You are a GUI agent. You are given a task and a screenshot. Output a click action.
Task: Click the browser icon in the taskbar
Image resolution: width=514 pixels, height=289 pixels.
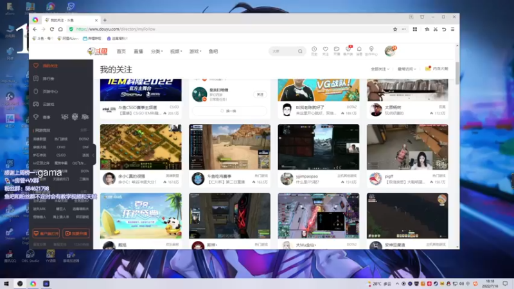click(x=33, y=283)
